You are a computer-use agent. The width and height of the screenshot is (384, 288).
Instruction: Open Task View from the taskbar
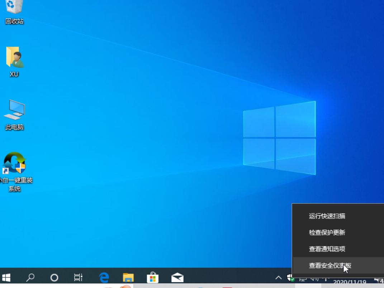(x=78, y=277)
